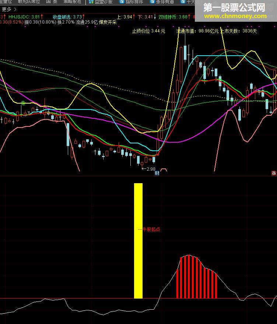Click the 煤炭开采 sector label
This screenshot has height=324, width=277.
[x=108, y=22]
